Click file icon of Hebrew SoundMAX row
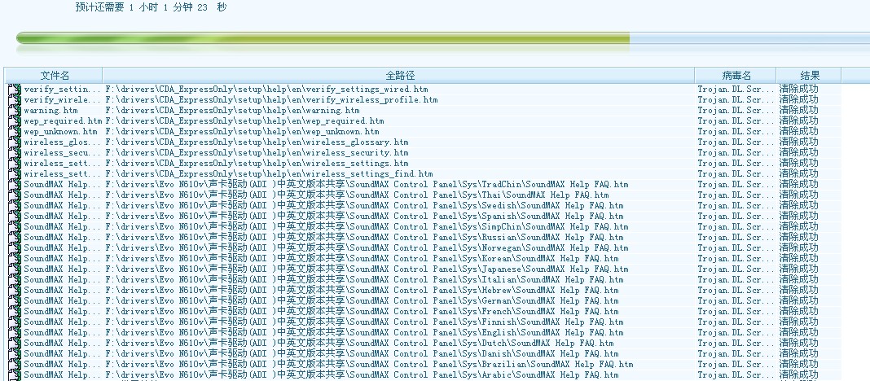Viewport: 870px width, 381px height. click(x=15, y=290)
